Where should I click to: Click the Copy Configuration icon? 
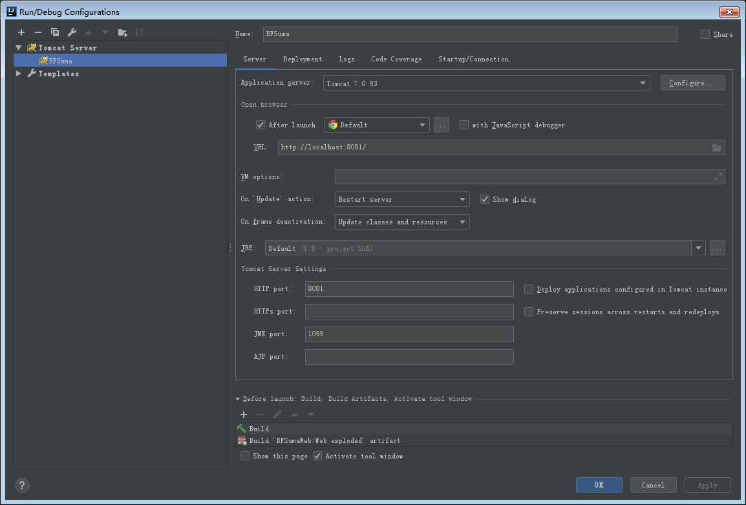[x=55, y=32]
